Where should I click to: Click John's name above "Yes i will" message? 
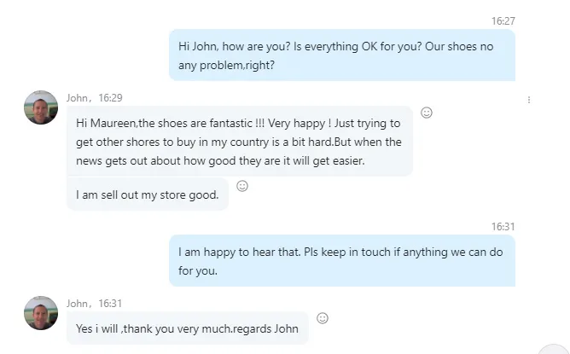click(x=78, y=303)
